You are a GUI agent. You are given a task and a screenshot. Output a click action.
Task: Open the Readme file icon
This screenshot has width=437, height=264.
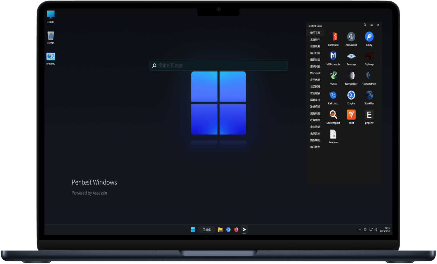point(333,134)
